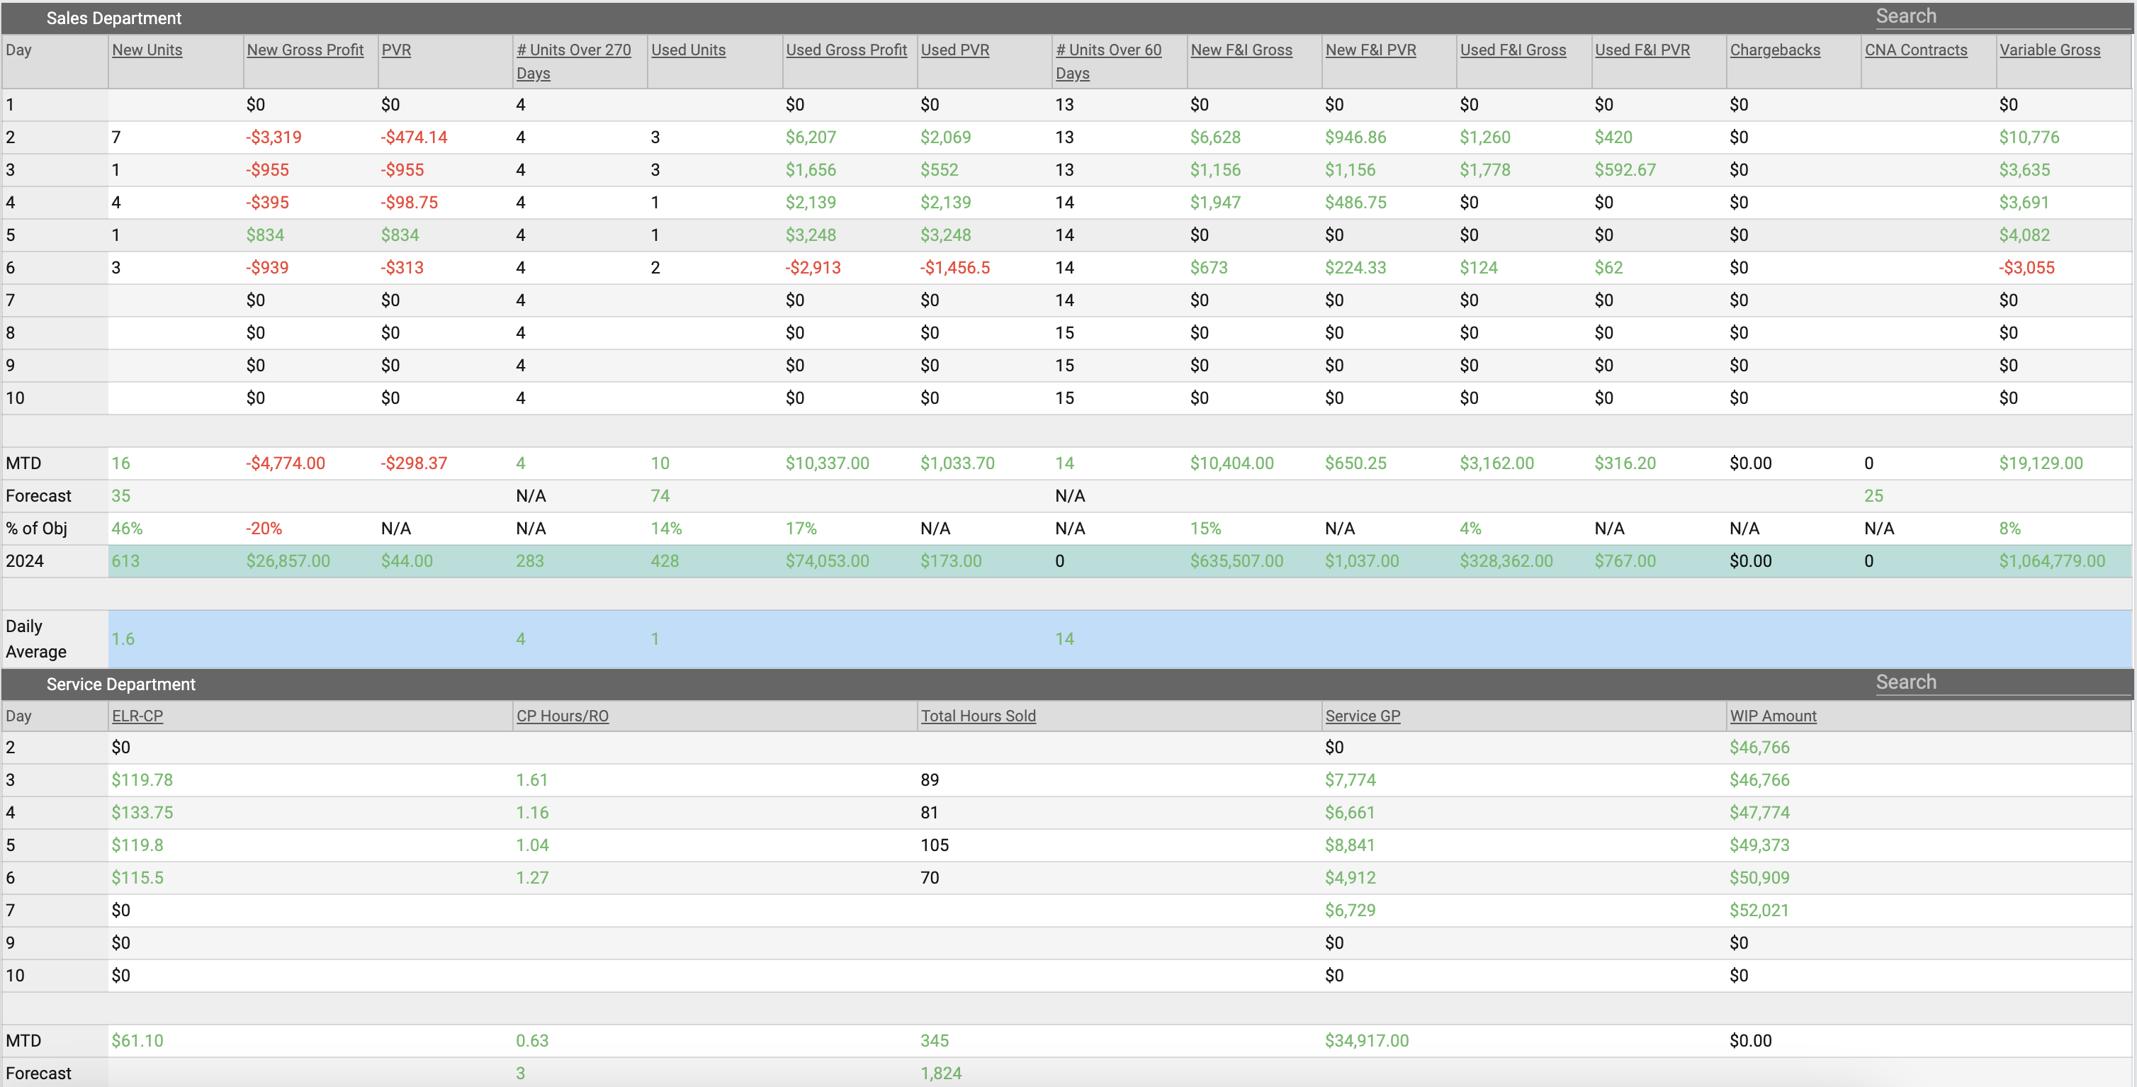Click WIP Amount value $50,909
Viewport: 2137px width, 1087px height.
click(x=1759, y=878)
